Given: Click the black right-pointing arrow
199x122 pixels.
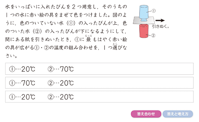Looking at the screenshot, I should pyautogui.click(x=160, y=20).
